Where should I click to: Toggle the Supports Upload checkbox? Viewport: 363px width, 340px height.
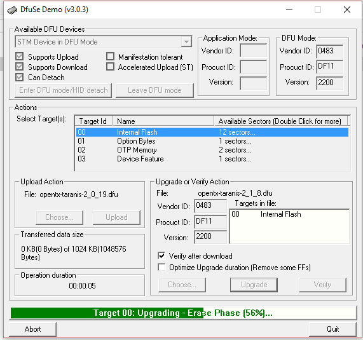coord(20,57)
